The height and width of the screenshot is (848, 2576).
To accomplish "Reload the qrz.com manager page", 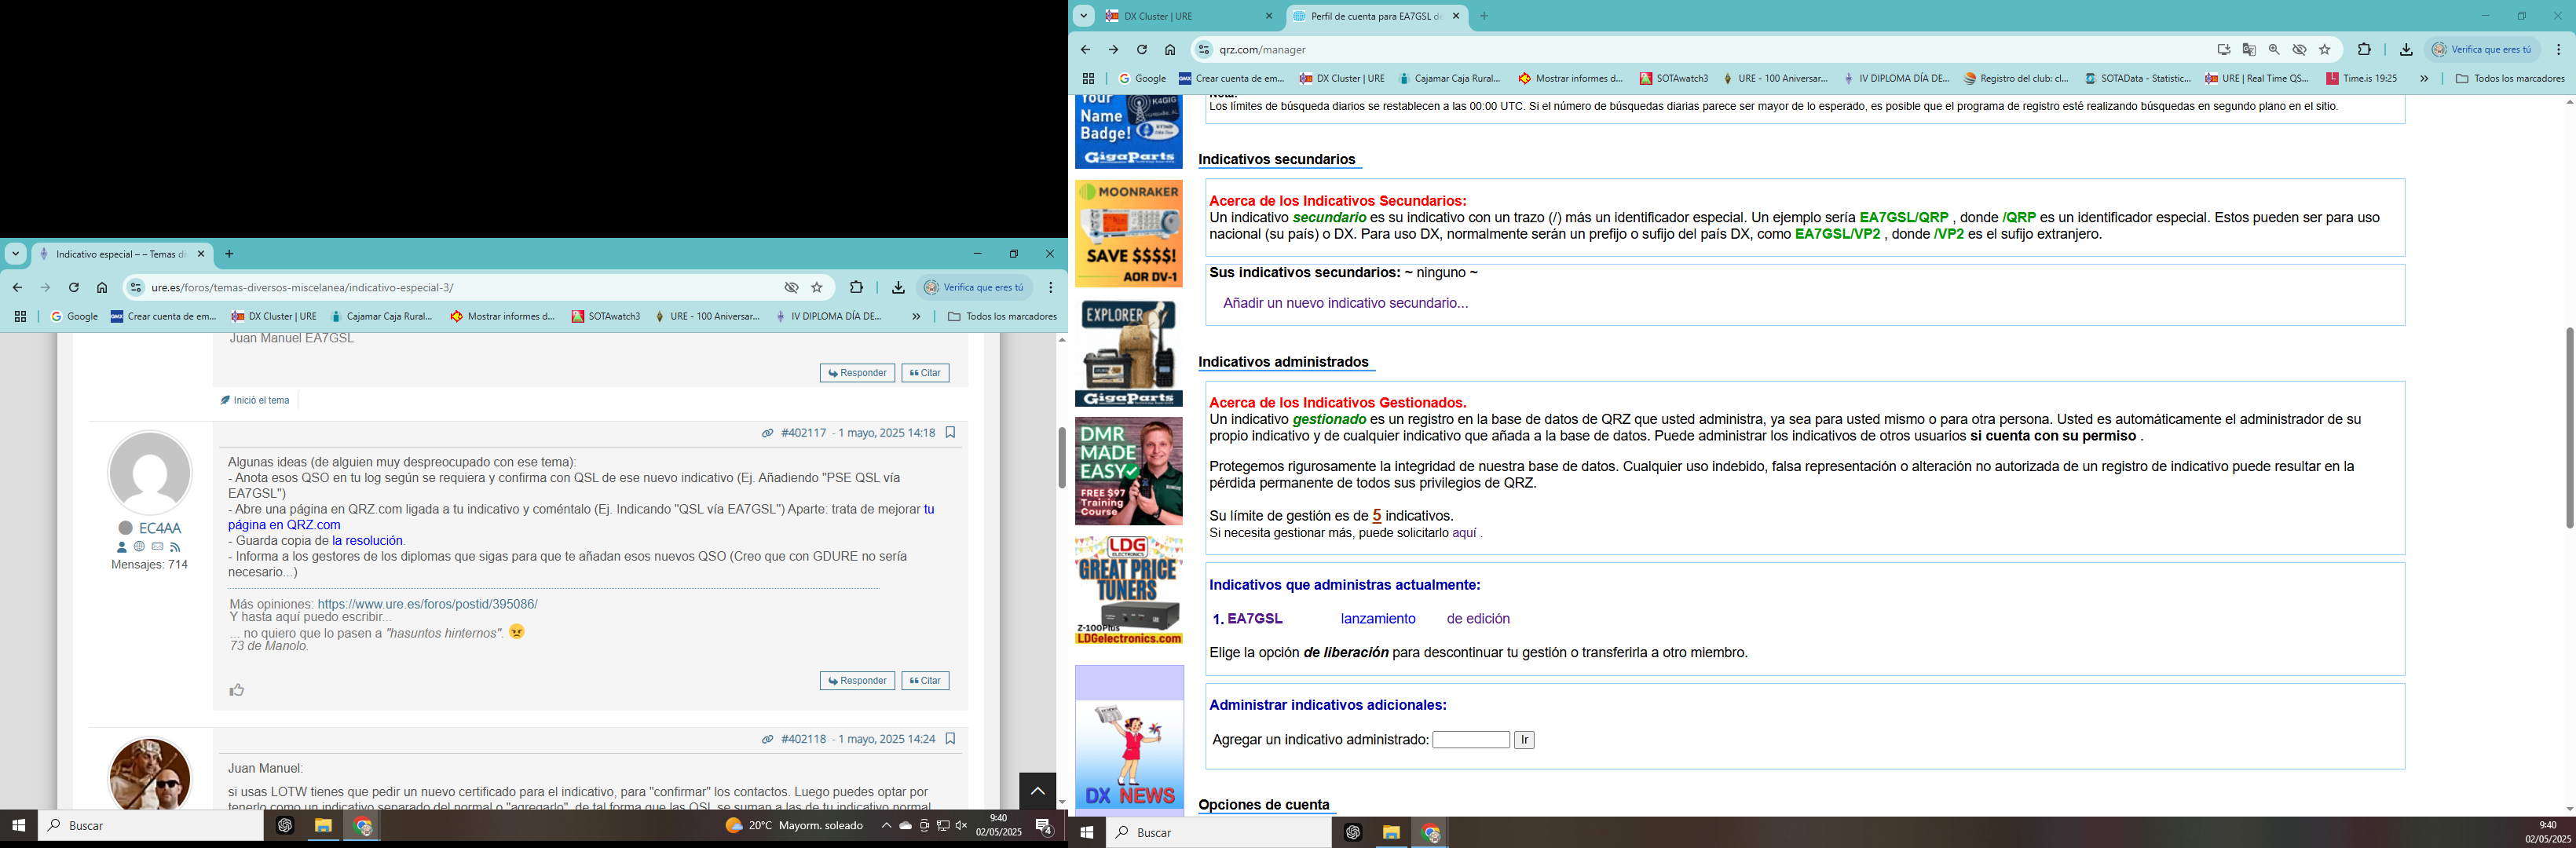I will (x=1142, y=49).
